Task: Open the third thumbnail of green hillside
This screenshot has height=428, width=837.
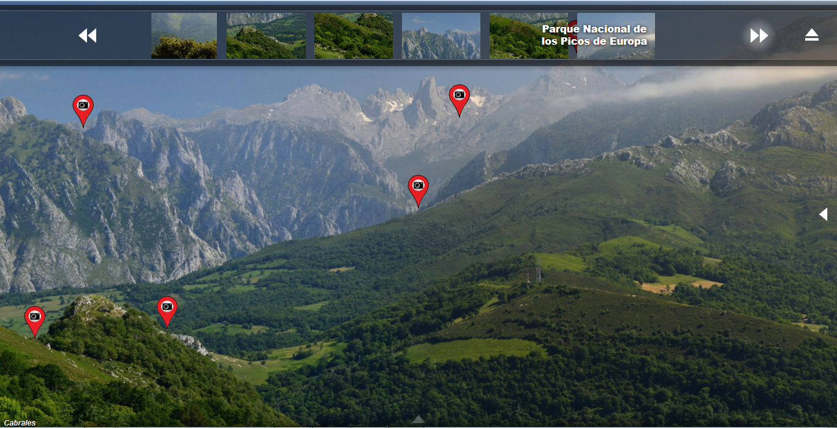Action: pos(354,36)
